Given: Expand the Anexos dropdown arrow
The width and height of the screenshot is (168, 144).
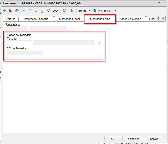Looking at the screenshot, I should pos(89,11).
